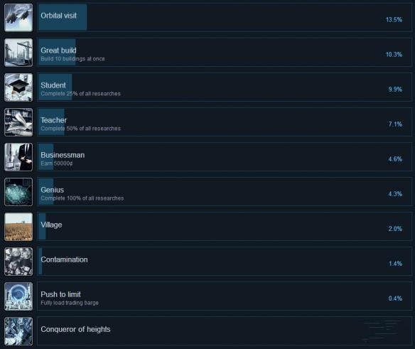The image size is (415, 349).
Task: Click the Village field icon
Action: [x=18, y=227]
